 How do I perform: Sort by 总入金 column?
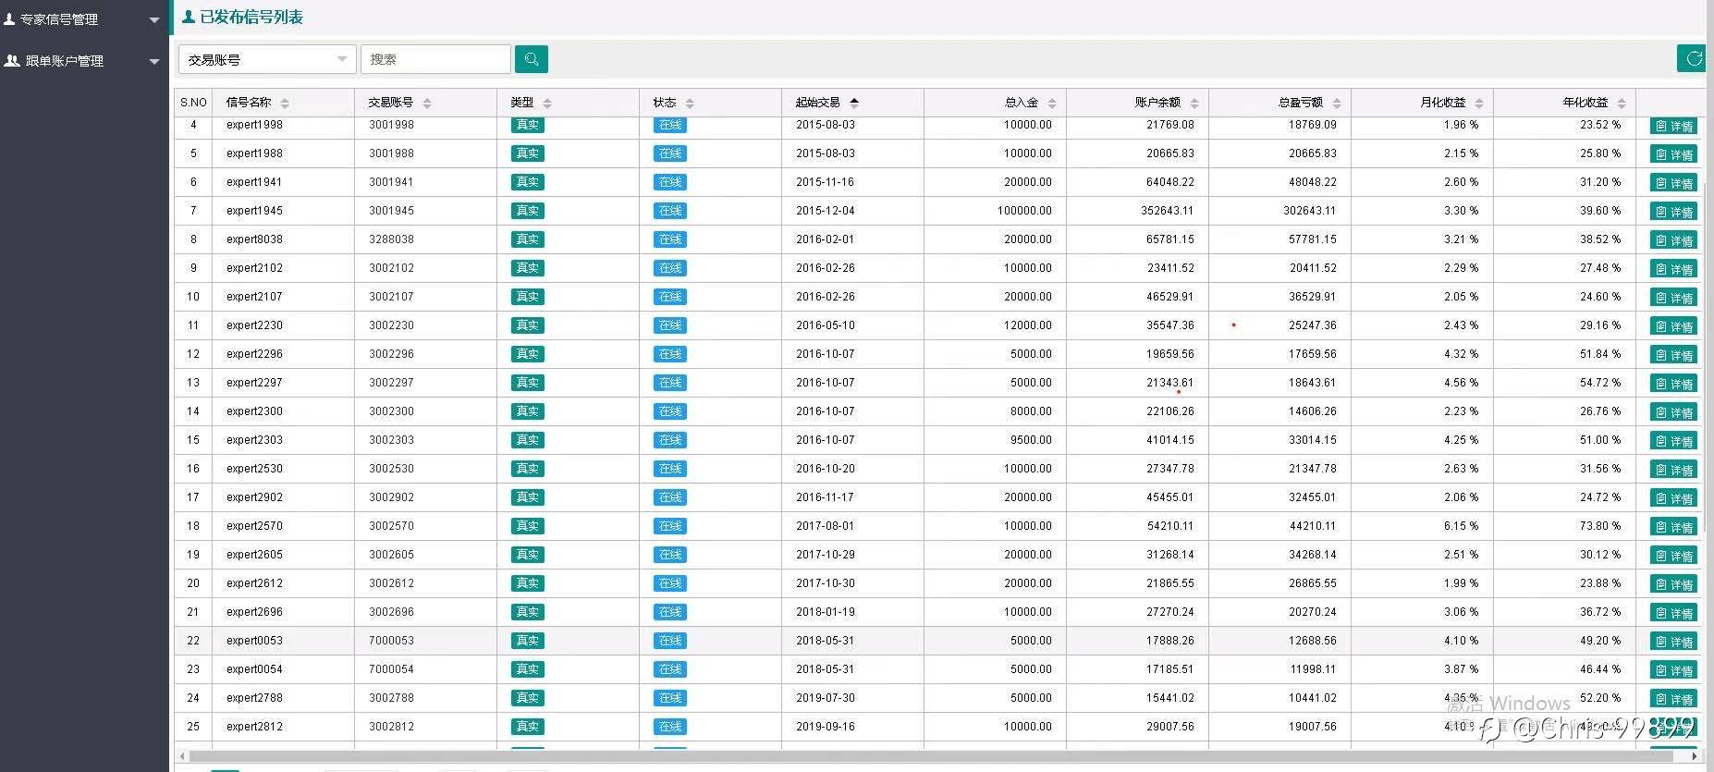(1030, 103)
